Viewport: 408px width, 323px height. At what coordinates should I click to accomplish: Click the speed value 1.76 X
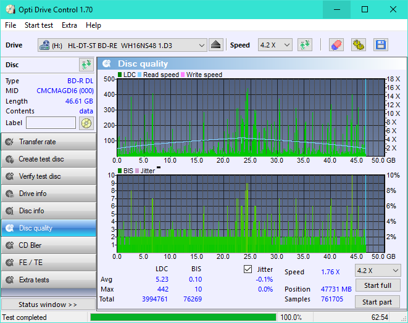coord(330,272)
